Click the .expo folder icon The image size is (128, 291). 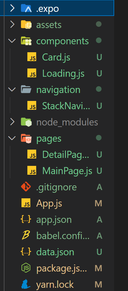[26, 8]
